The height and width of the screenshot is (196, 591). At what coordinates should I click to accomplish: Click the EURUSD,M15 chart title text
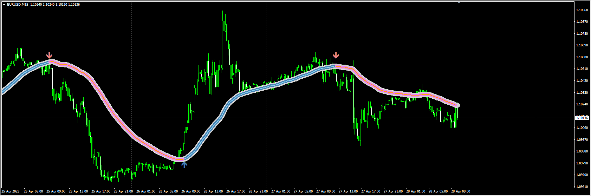18,5
